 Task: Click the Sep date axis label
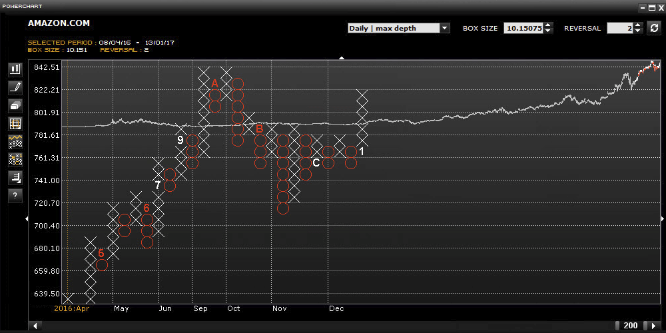pos(200,308)
